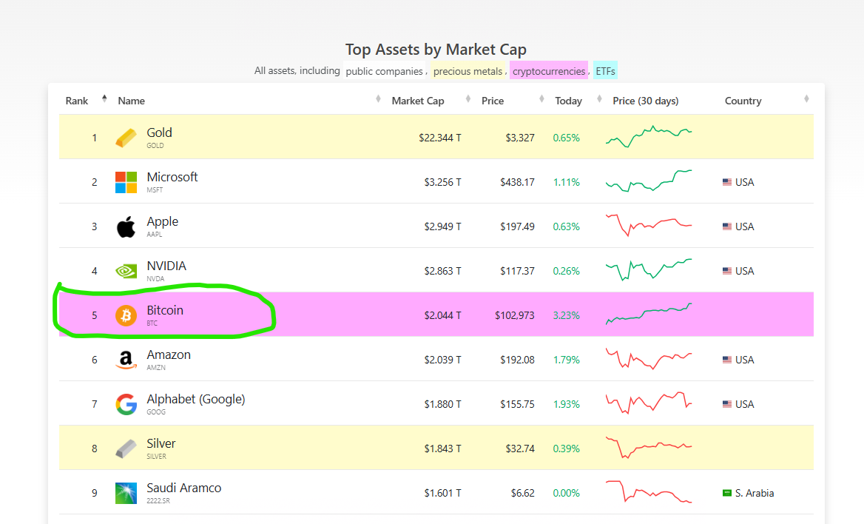Click the Saudi Arabia flag icon

[x=727, y=493]
